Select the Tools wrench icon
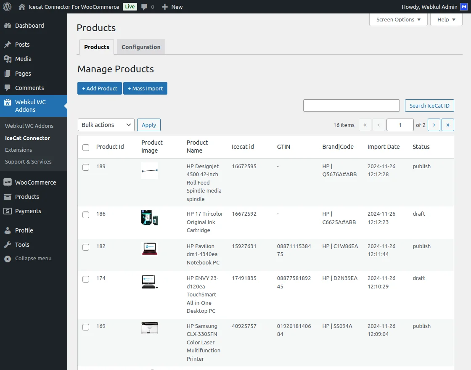The height and width of the screenshot is (370, 471). coord(8,245)
